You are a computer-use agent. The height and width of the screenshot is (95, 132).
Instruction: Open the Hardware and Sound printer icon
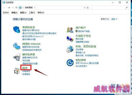pyautogui.click(x=17, y=57)
